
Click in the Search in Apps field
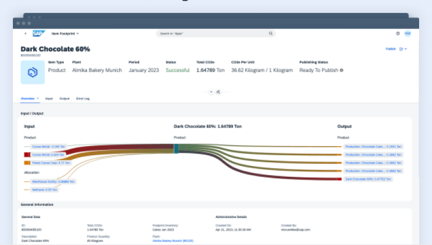[x=212, y=33]
